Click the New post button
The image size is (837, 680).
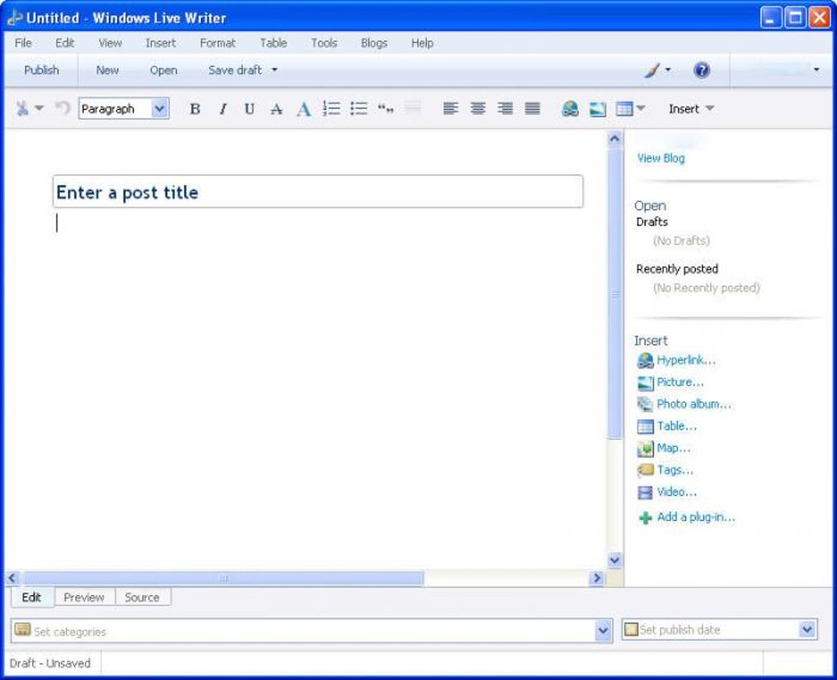coord(107,70)
